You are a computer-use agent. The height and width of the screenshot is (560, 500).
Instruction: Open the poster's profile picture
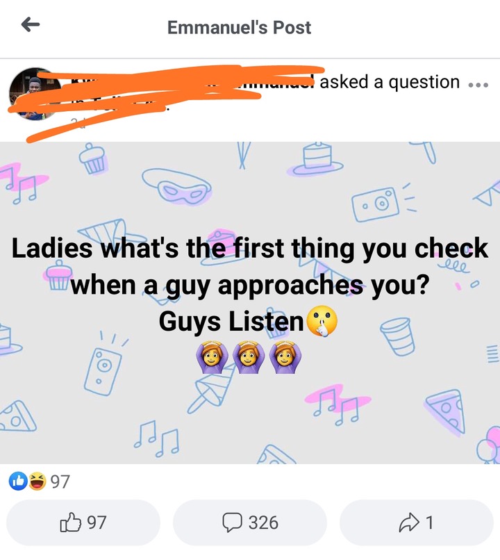35,94
